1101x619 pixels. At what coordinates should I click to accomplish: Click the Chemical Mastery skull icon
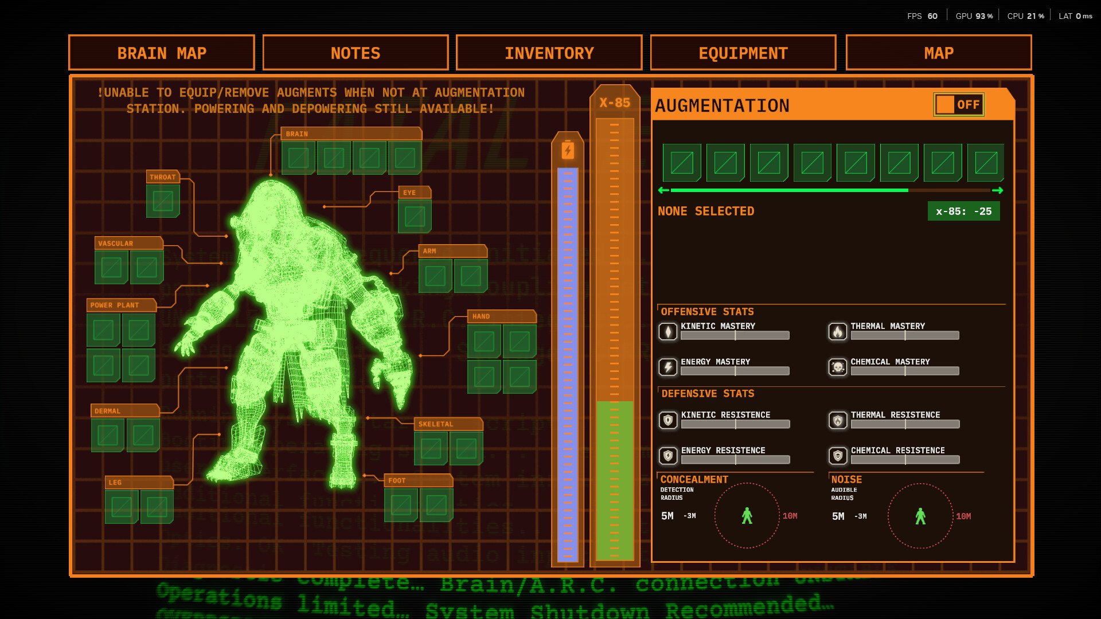838,367
